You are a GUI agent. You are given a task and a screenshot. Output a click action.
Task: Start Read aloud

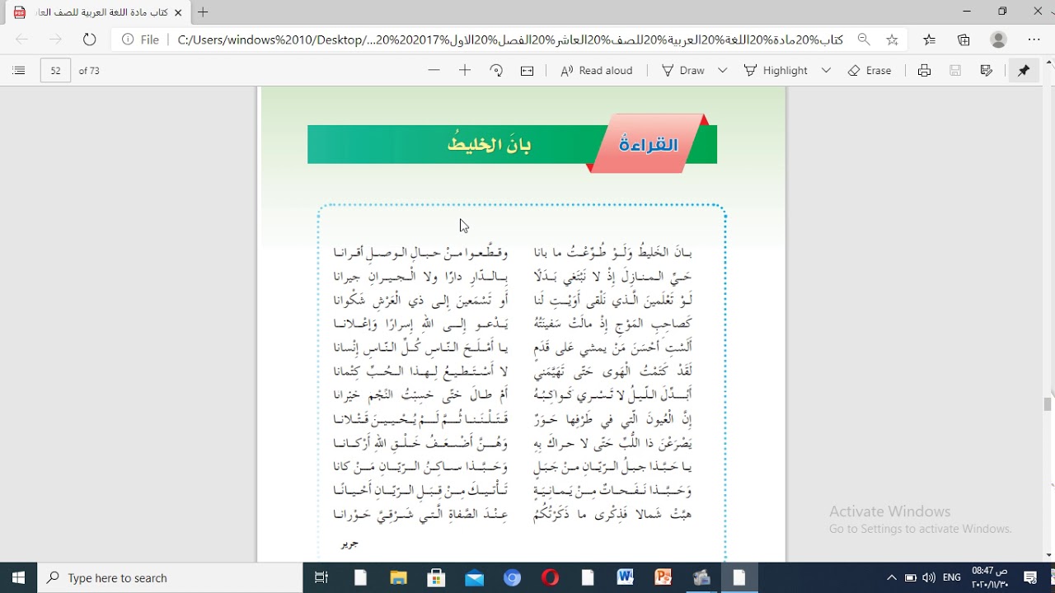pos(597,71)
